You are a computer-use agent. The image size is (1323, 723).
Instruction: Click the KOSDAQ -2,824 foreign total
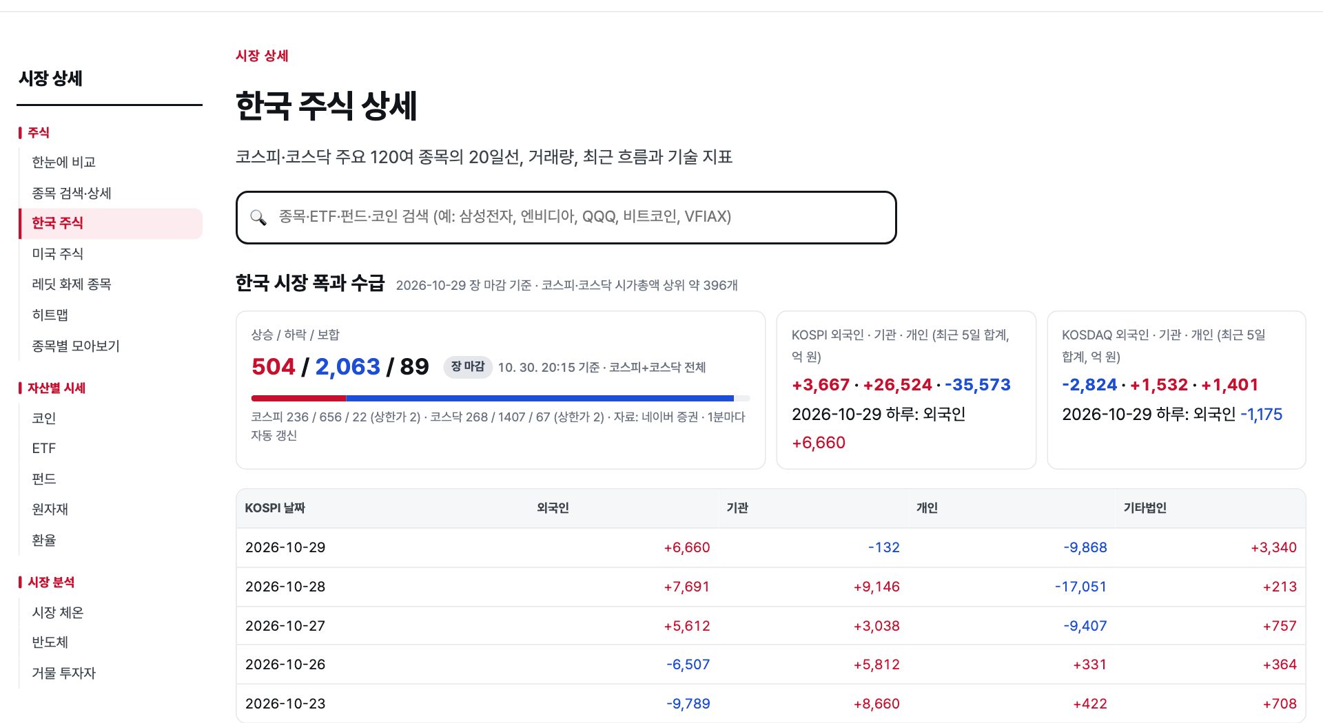click(x=1089, y=385)
